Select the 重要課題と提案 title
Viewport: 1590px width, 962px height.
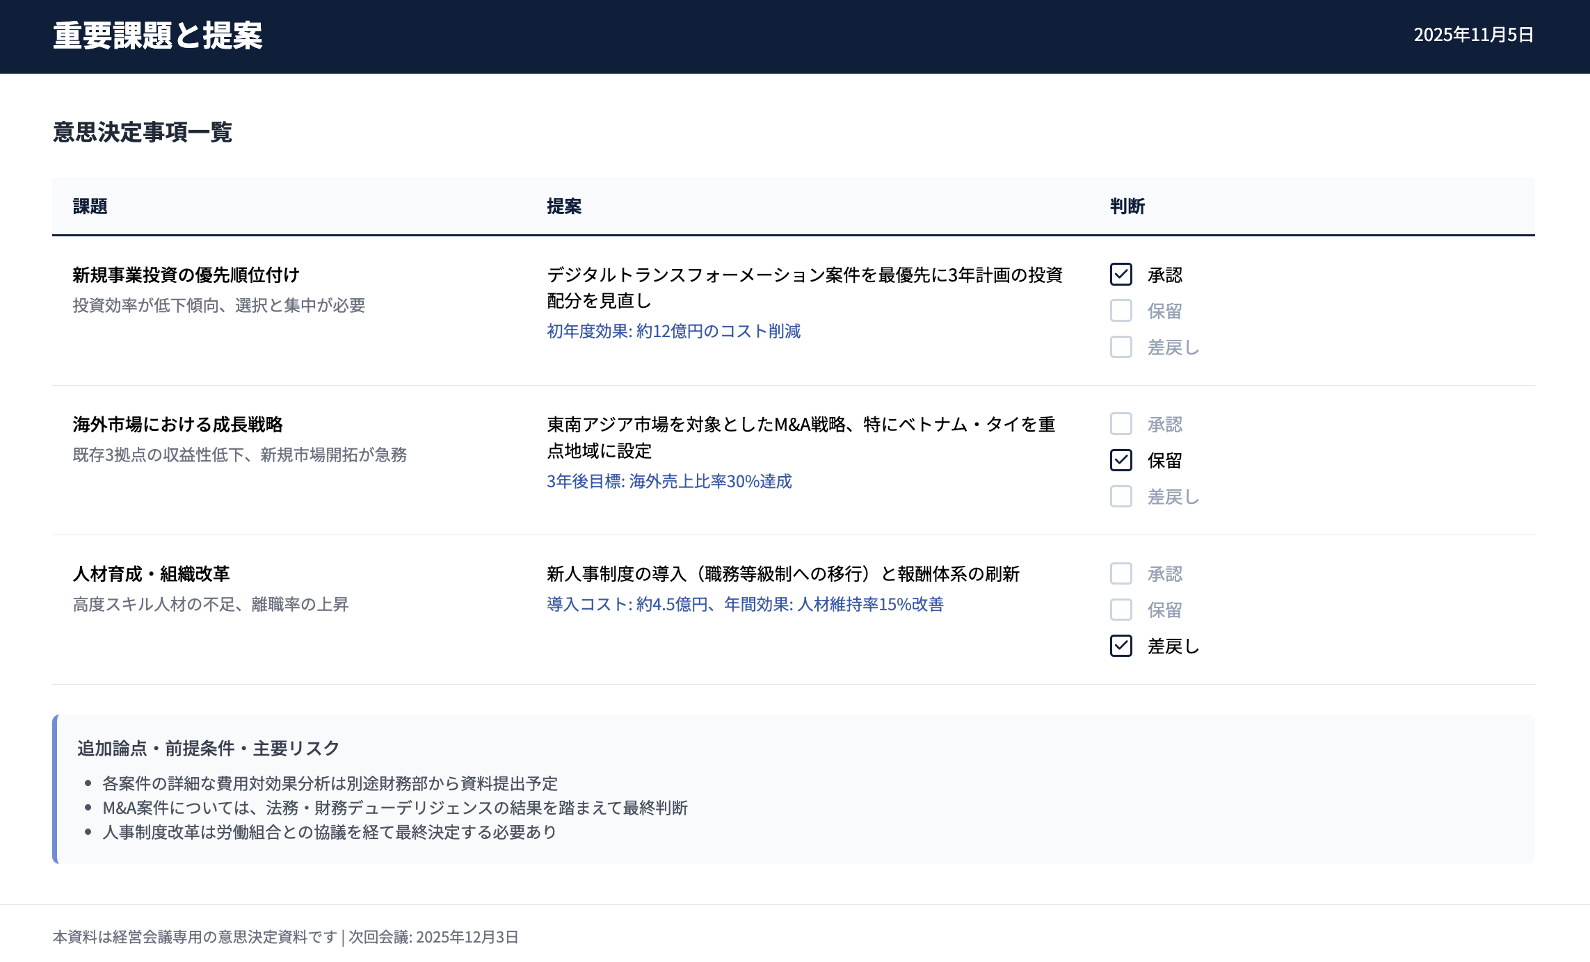point(157,35)
